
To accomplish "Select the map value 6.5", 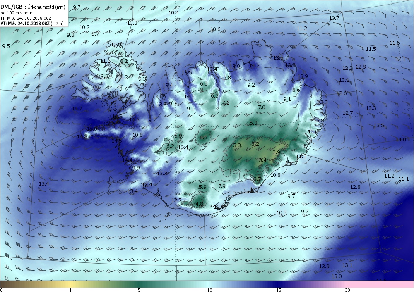I will [204, 84].
